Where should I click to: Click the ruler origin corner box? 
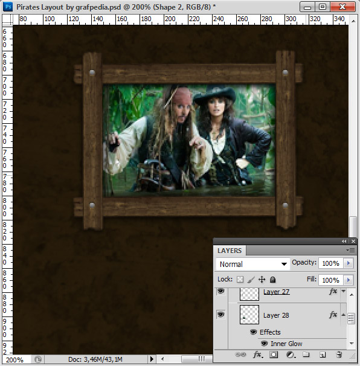[x=7, y=19]
